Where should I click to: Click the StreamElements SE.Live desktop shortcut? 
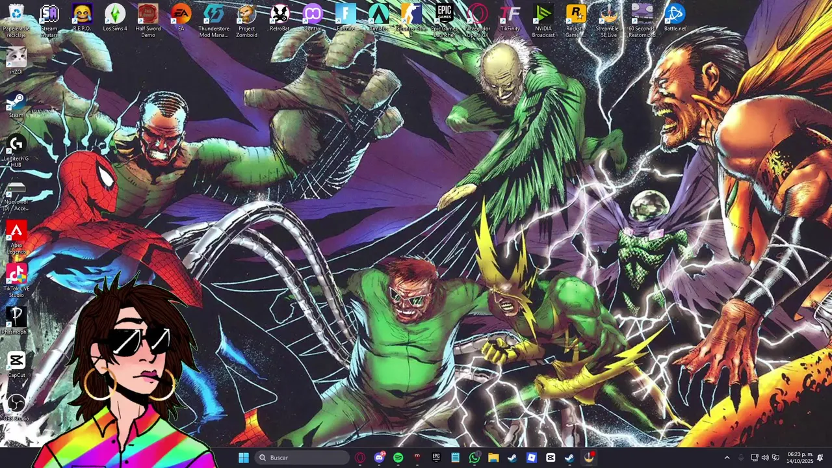pyautogui.click(x=609, y=20)
